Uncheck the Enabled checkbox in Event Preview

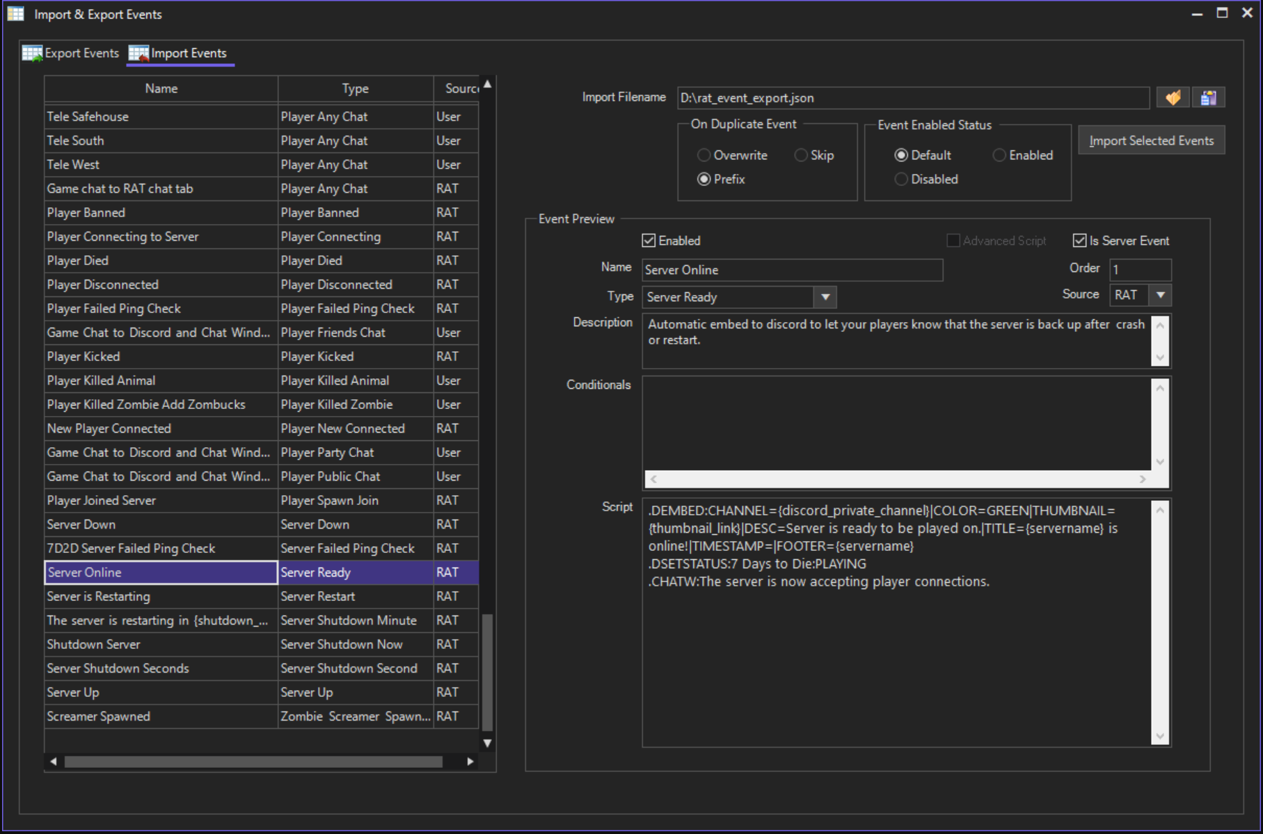(649, 241)
